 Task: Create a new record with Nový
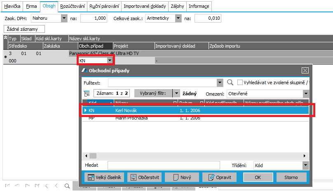coord(182,177)
